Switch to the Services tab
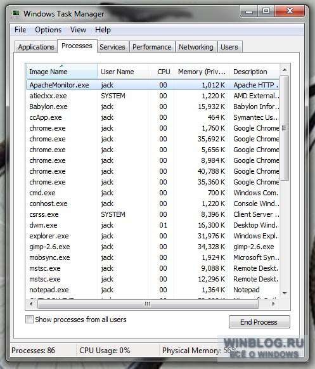This screenshot has height=369, width=315. tap(112, 47)
